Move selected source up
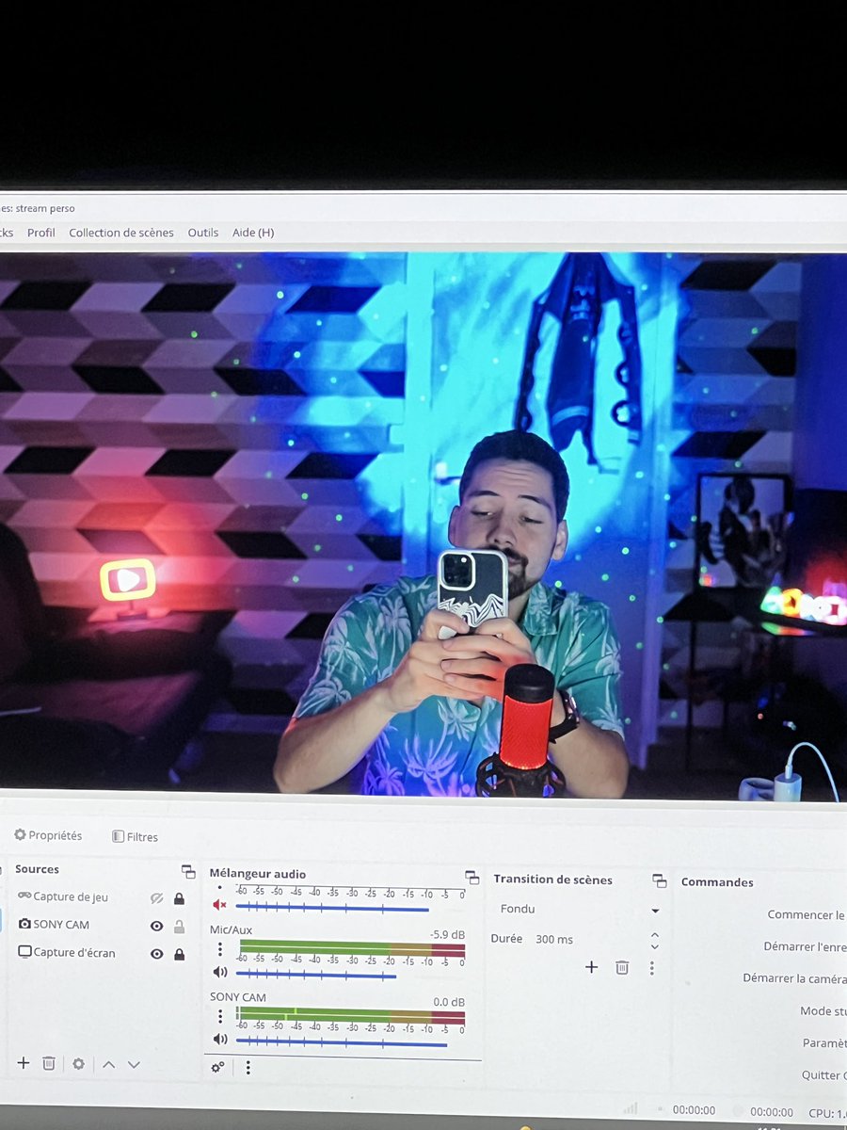This screenshot has width=847, height=1130. point(108,1064)
